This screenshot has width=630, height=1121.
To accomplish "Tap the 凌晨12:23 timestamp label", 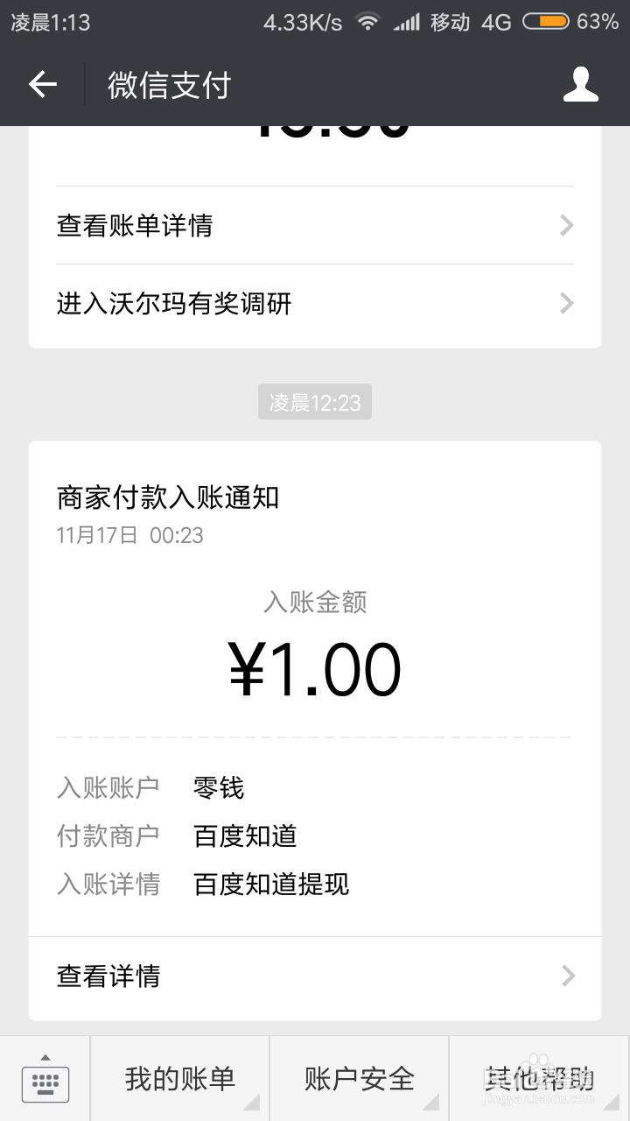I will click(315, 403).
